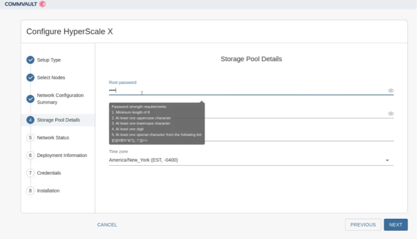The image size is (419, 240).
Task: Select the Credentials step label
Action: pos(49,173)
